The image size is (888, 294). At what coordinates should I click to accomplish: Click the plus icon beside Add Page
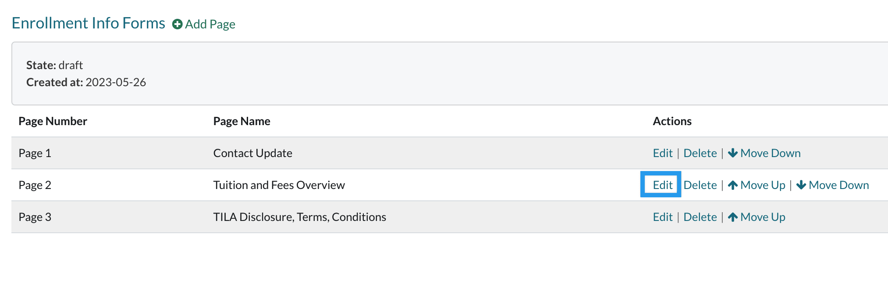pyautogui.click(x=177, y=24)
